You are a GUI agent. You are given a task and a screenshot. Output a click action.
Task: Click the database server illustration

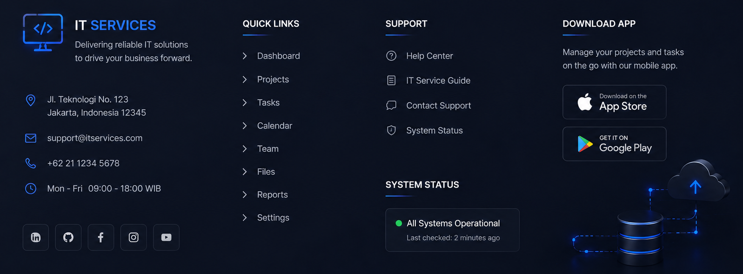(640, 237)
